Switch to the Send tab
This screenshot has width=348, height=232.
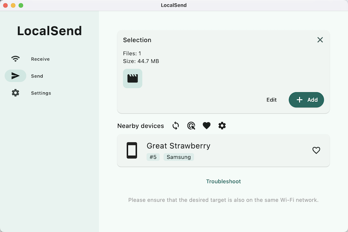(x=37, y=76)
